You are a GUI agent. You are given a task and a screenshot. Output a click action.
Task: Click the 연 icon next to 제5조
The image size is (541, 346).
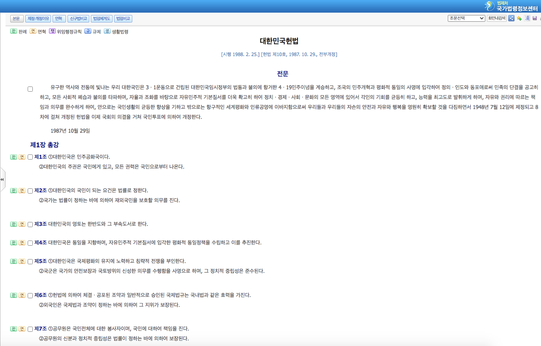(x=21, y=261)
